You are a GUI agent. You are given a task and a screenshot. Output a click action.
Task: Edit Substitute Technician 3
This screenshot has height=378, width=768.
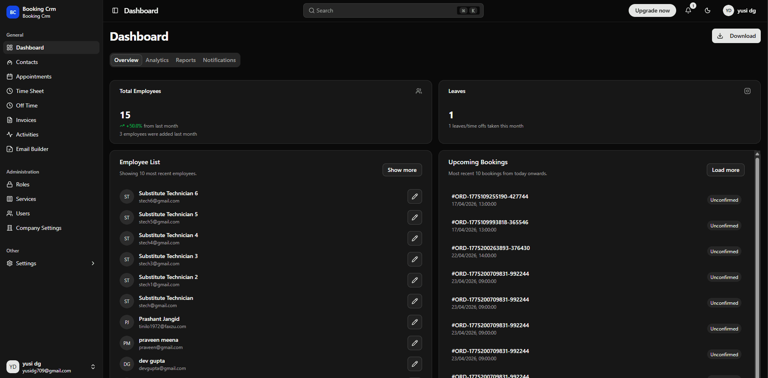point(415,259)
